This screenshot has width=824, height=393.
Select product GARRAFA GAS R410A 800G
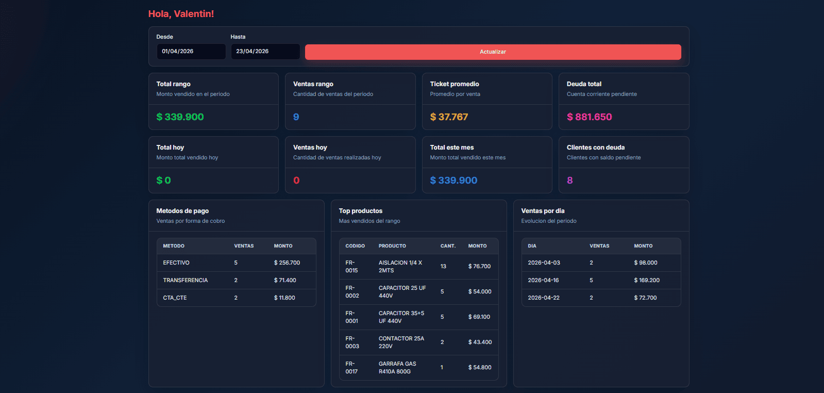click(x=397, y=368)
